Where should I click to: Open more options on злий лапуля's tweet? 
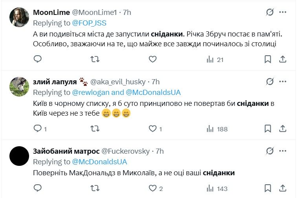(x=282, y=82)
